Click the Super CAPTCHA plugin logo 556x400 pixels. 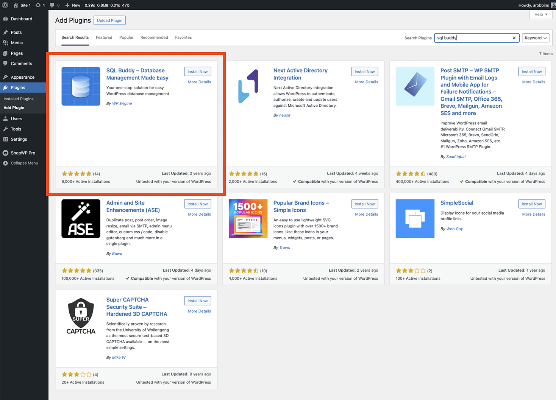point(81,316)
